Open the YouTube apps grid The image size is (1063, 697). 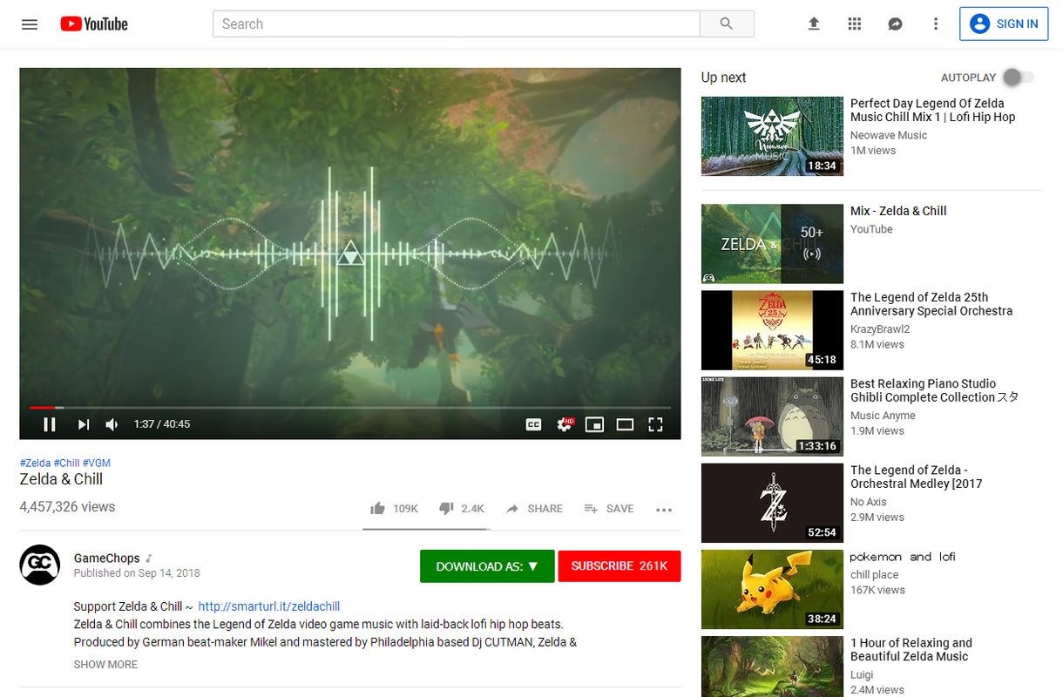tap(855, 24)
